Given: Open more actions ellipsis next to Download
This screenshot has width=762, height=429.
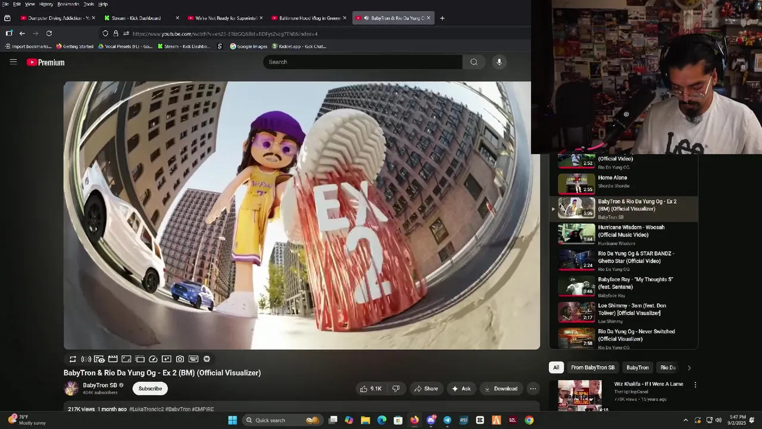Looking at the screenshot, I should [533, 388].
